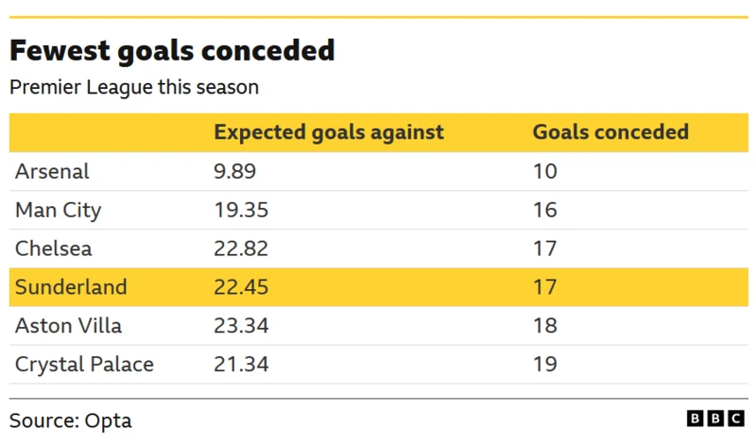This screenshot has height=446, width=756.
Task: Click the 'Expected goals against' column header
Action: (329, 132)
